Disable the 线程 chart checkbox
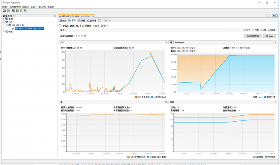280x165 pixels. (269, 30)
